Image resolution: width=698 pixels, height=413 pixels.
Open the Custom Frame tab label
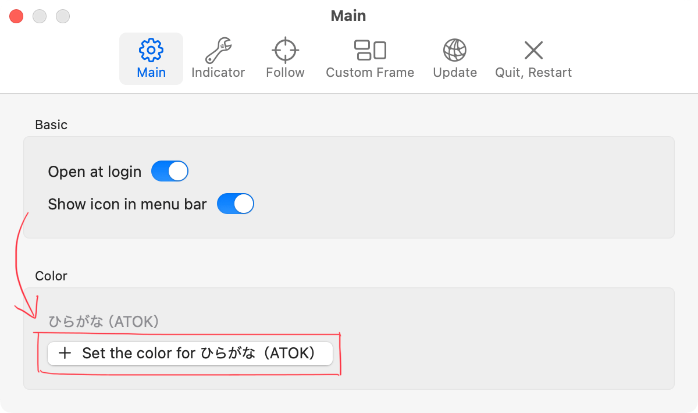(x=370, y=73)
